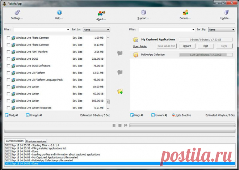
Task: Open the About icon with megaphone
Action: point(101,13)
